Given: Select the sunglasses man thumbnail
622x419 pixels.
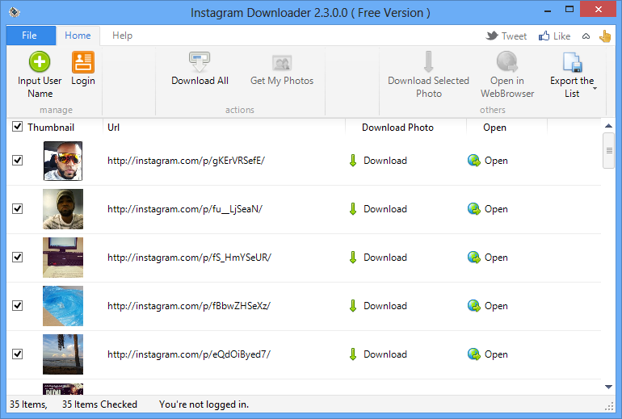Looking at the screenshot, I should click(x=63, y=161).
